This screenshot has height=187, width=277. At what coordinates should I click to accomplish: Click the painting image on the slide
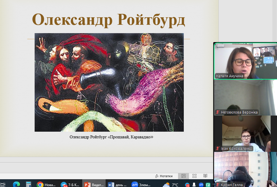[109, 82]
